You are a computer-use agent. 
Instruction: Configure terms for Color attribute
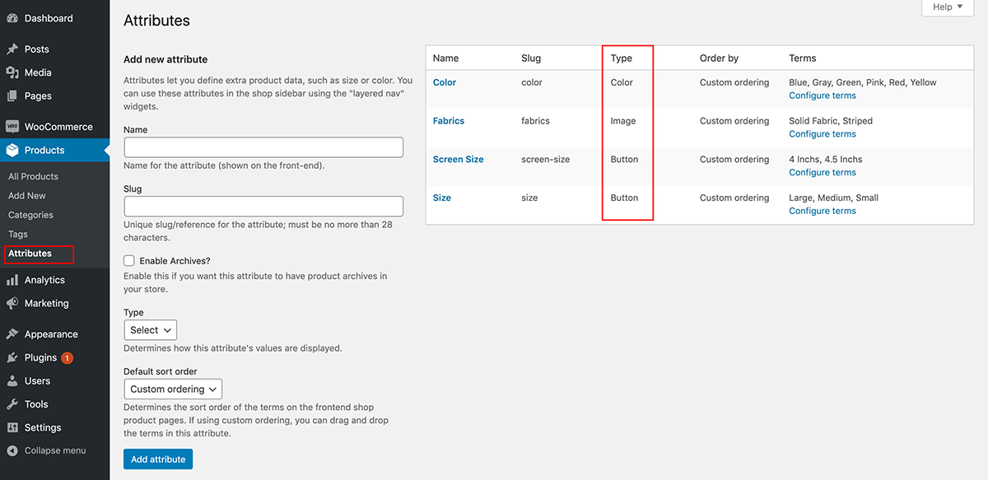[x=823, y=96]
